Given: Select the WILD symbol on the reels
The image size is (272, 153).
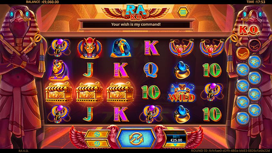Looking at the screenshot, I should (182, 92).
